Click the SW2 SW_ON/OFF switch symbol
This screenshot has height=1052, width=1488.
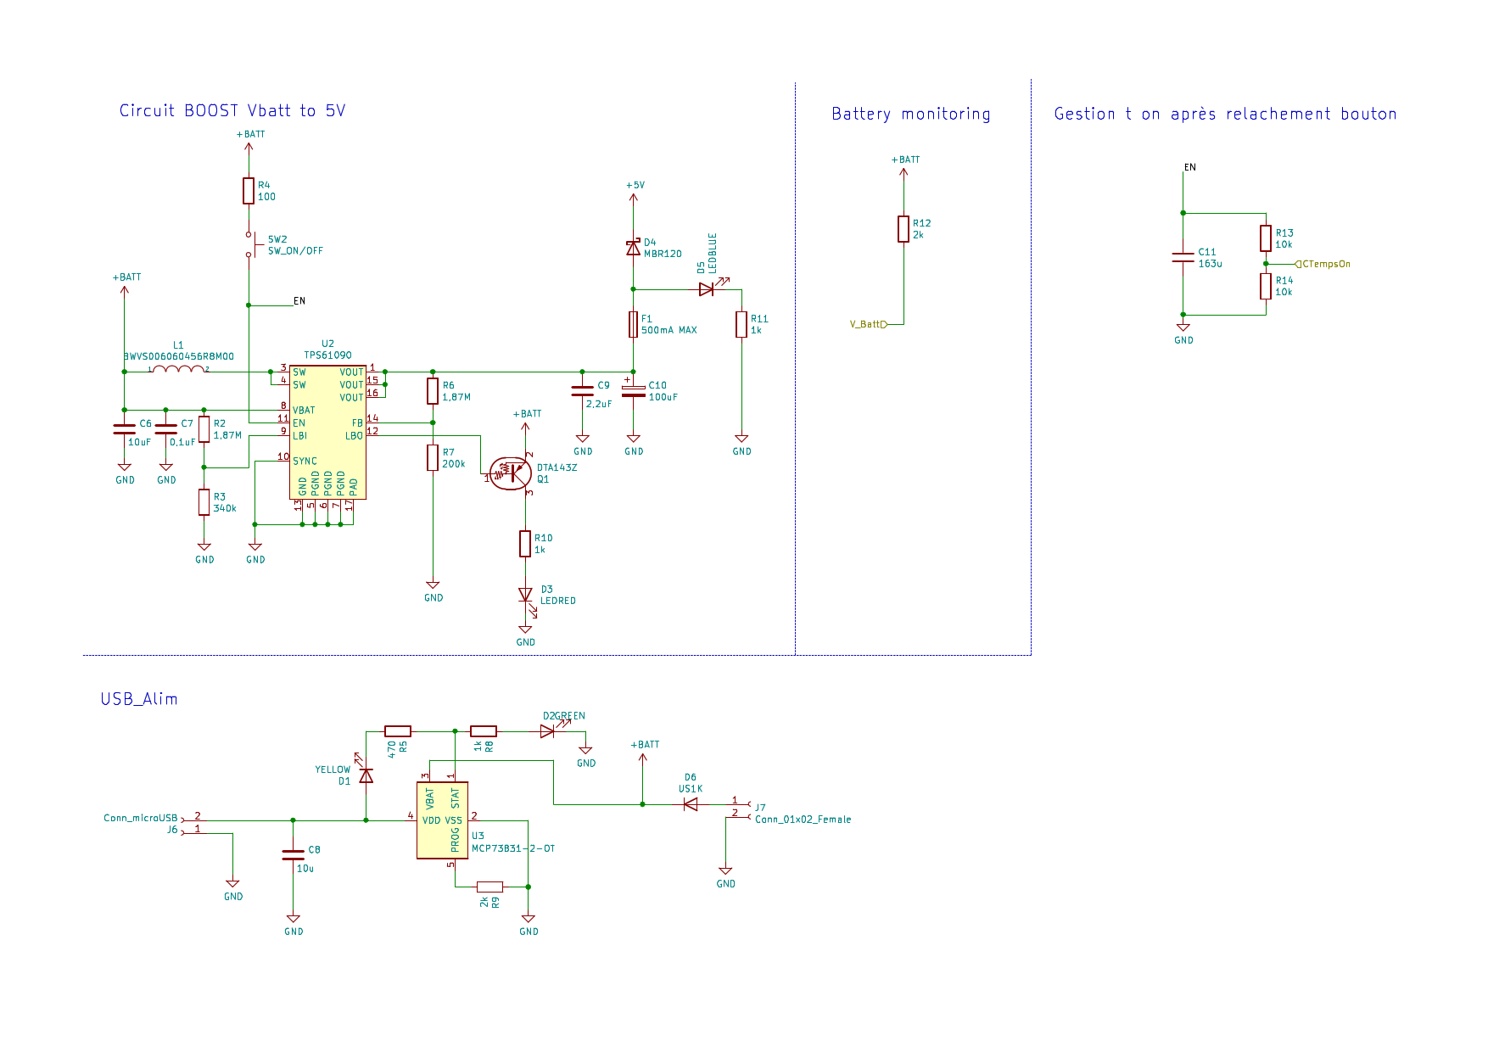click(249, 244)
